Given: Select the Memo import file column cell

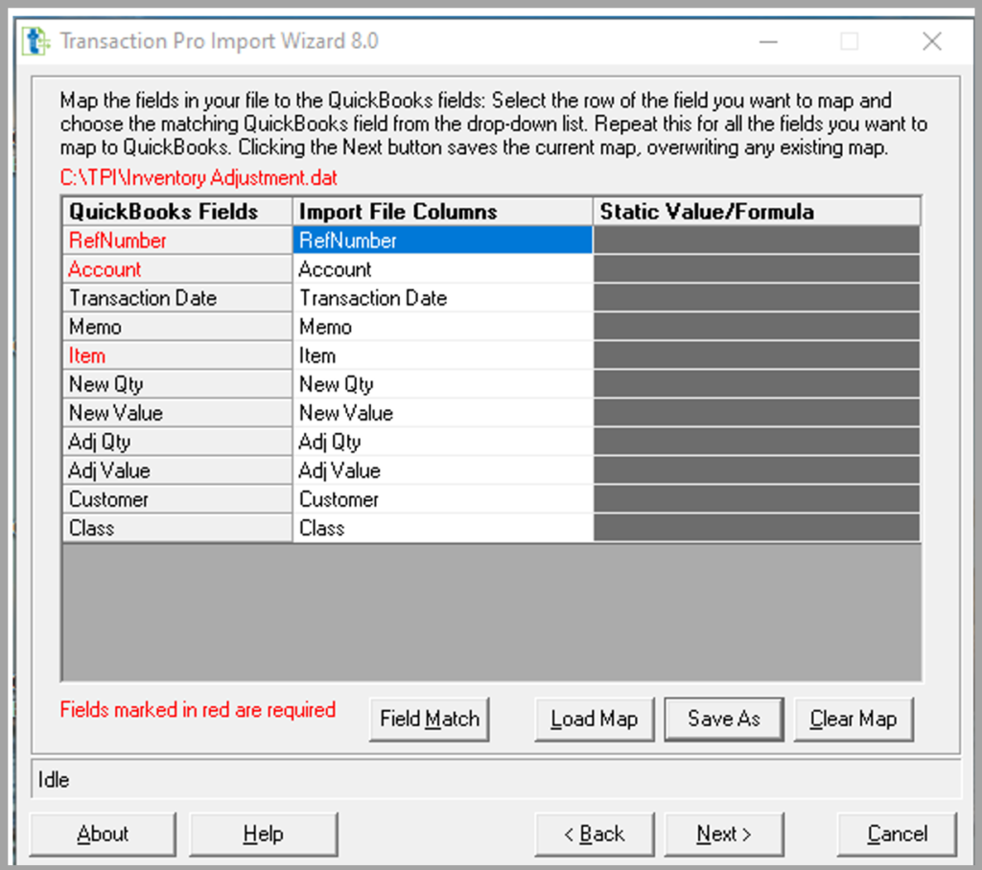Looking at the screenshot, I should (x=442, y=327).
